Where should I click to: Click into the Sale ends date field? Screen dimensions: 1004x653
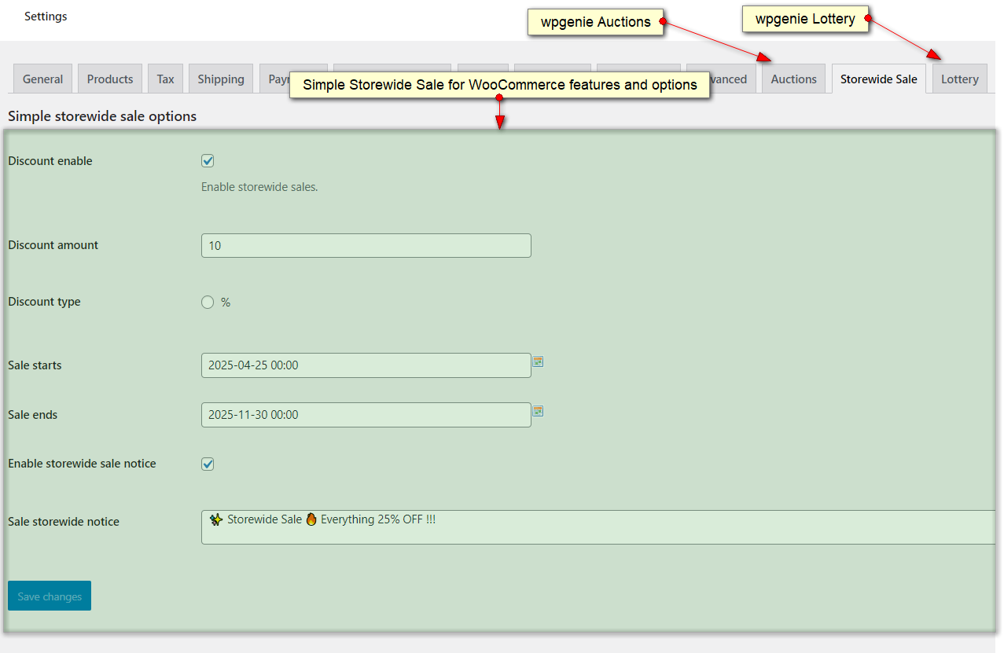[366, 415]
